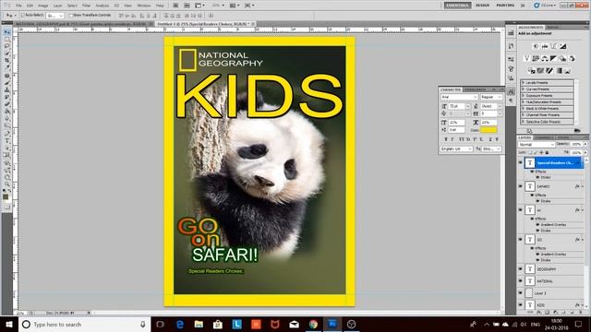Open Google Chrome from the taskbar
Image resolution: width=591 pixels, height=332 pixels.
(313, 324)
